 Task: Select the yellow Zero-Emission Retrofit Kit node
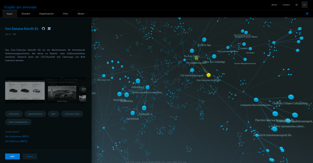pos(209,75)
